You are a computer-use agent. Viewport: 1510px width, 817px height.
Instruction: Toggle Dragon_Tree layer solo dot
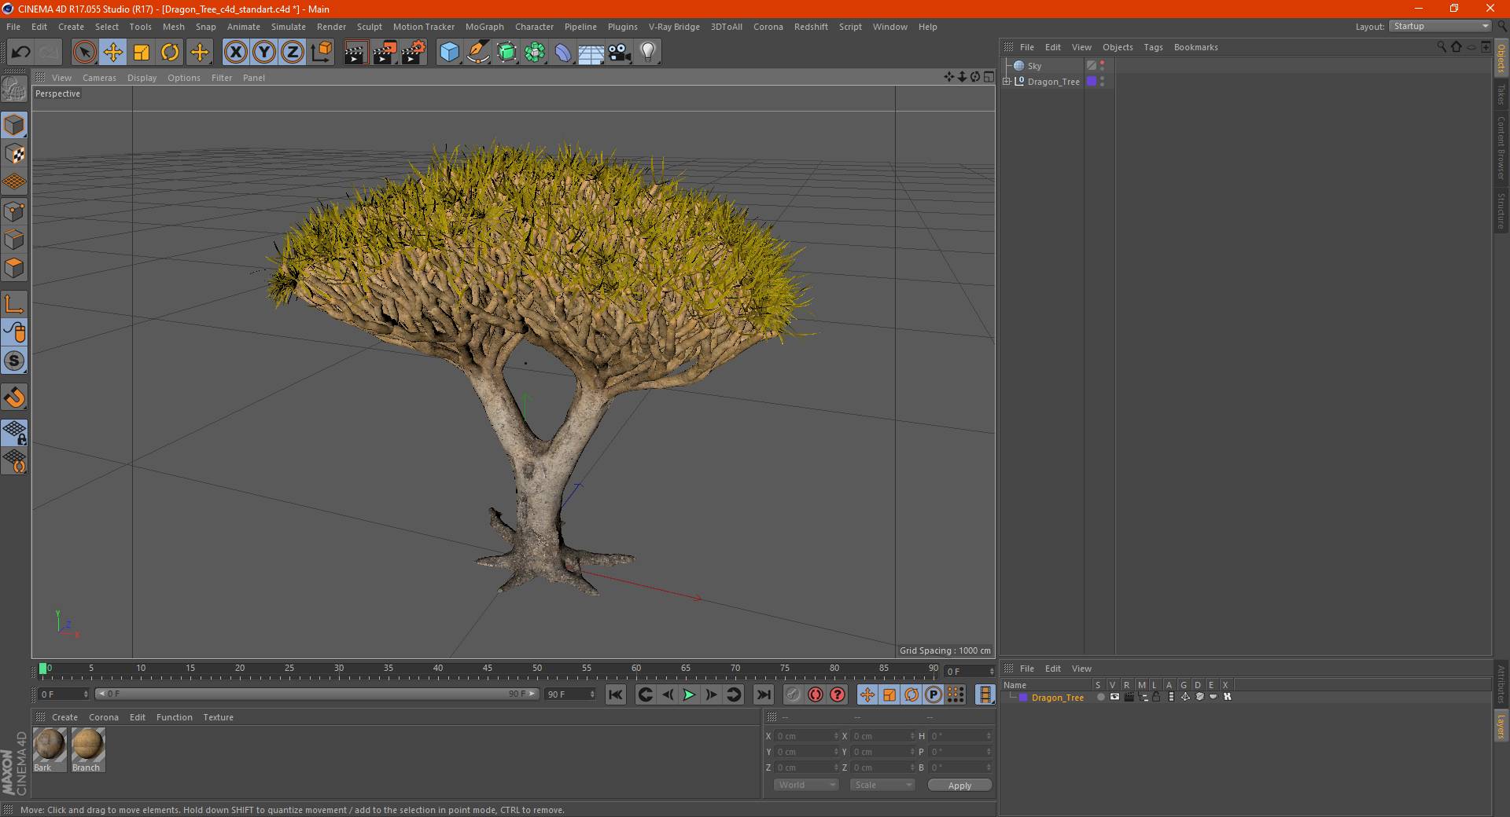[1100, 697]
